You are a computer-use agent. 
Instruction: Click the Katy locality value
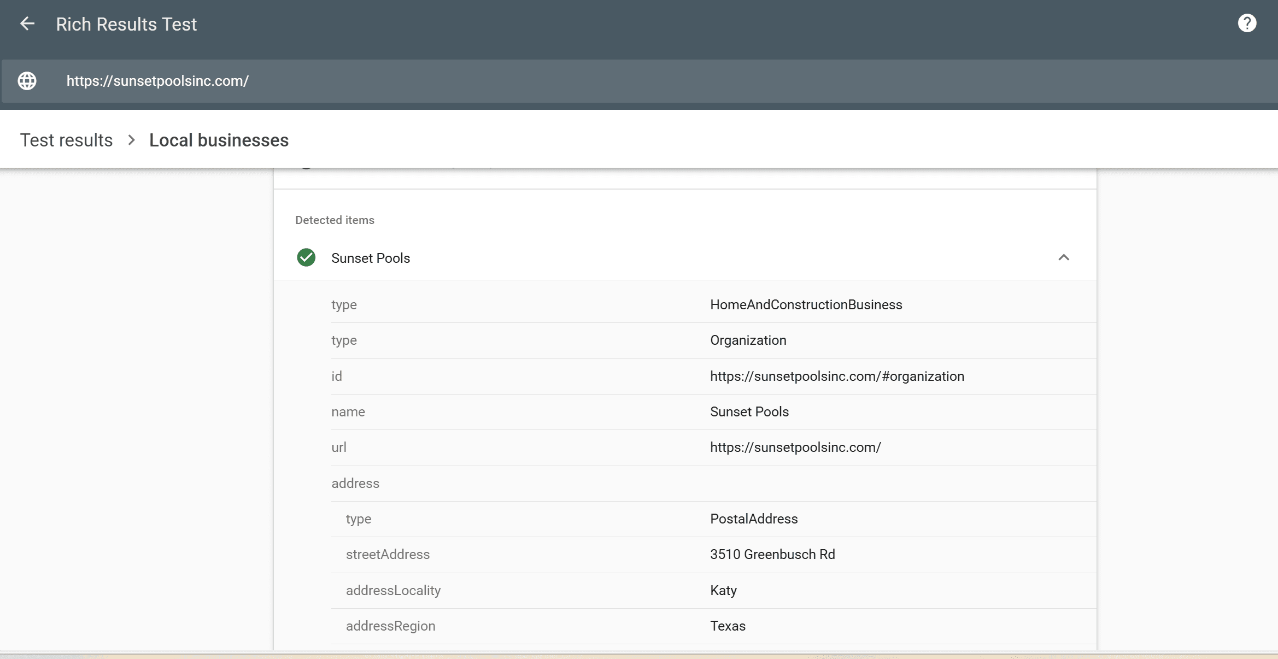point(724,591)
